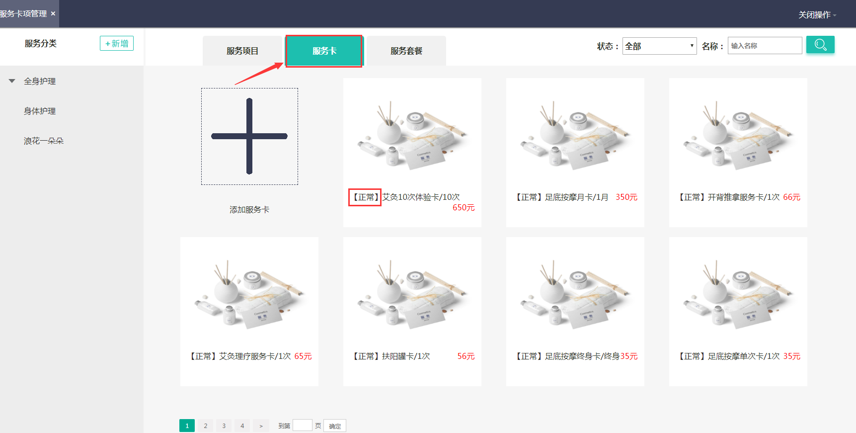Click the plus icon to add service card
Viewport: 856px width, 433px height.
pos(249,136)
